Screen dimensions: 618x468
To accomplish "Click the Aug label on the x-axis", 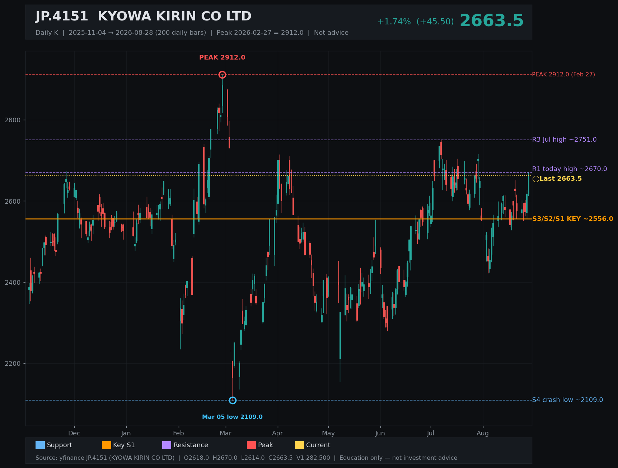I will (483, 433).
